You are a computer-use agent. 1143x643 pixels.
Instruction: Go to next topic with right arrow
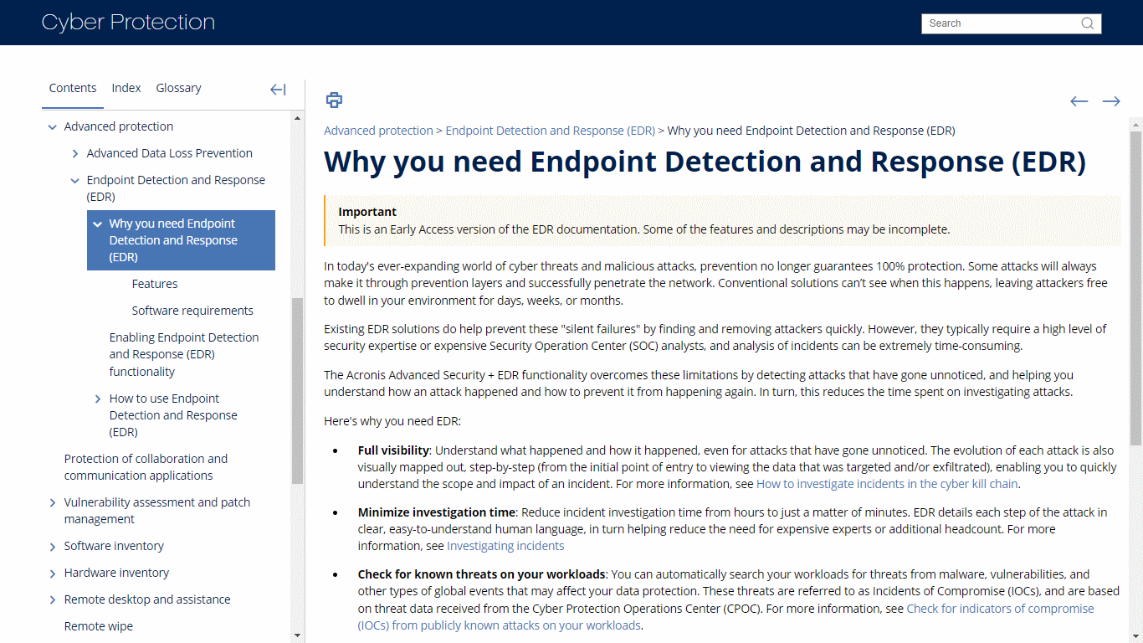point(1111,101)
